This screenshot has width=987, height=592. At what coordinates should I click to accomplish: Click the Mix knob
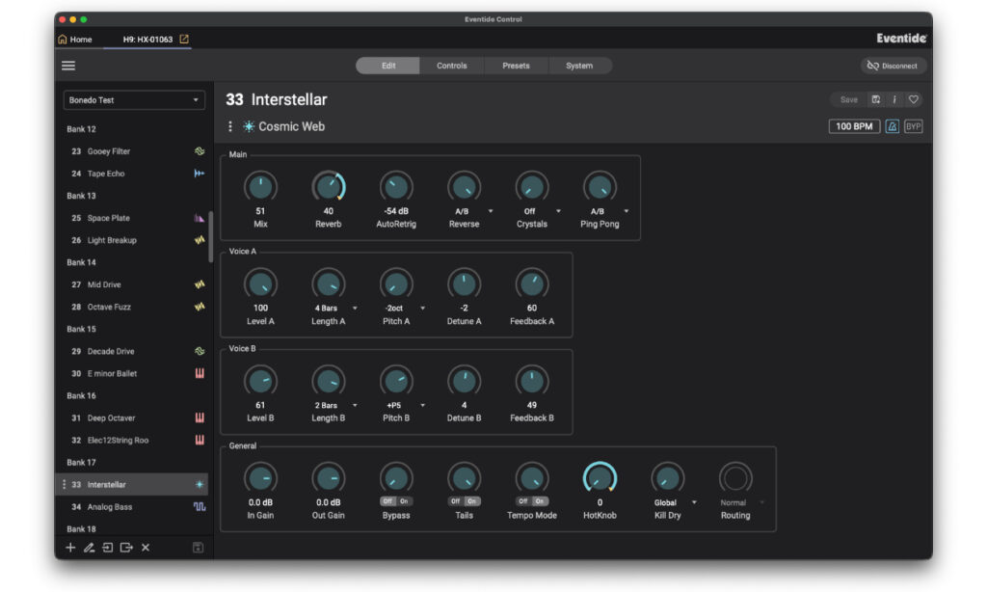(x=260, y=186)
